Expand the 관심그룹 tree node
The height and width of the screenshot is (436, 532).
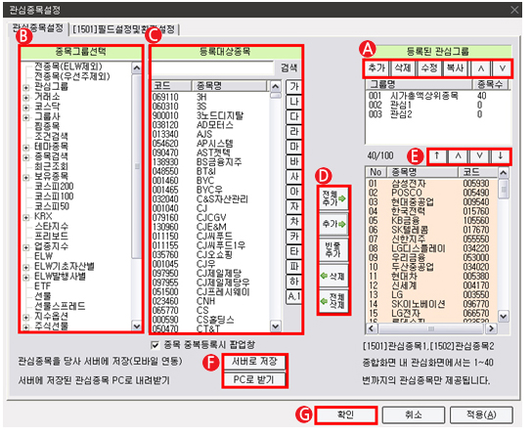tap(26, 87)
